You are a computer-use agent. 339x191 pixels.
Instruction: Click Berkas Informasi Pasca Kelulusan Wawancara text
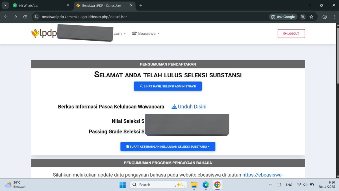(111, 107)
